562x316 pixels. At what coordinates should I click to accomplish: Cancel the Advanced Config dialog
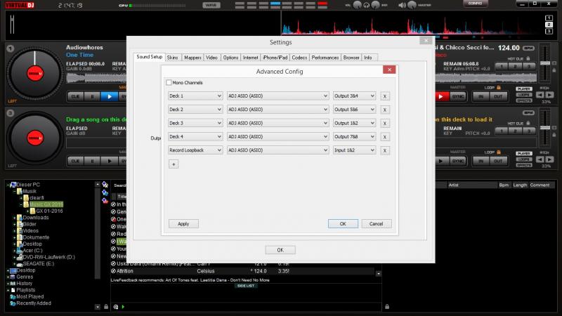coord(377,224)
